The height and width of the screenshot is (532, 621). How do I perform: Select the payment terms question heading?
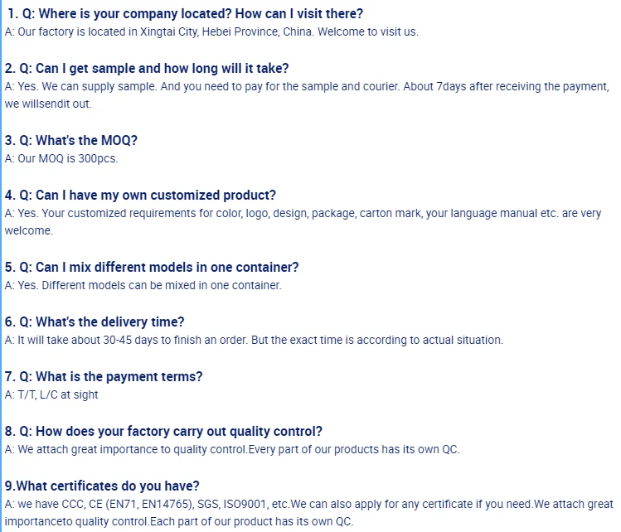pos(104,377)
